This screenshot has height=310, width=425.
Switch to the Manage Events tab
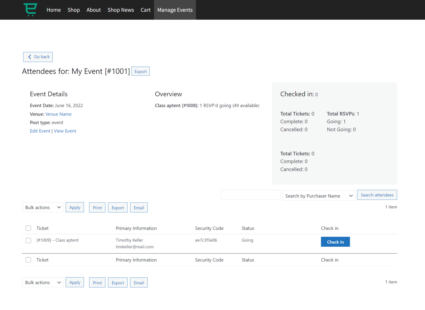click(x=175, y=10)
